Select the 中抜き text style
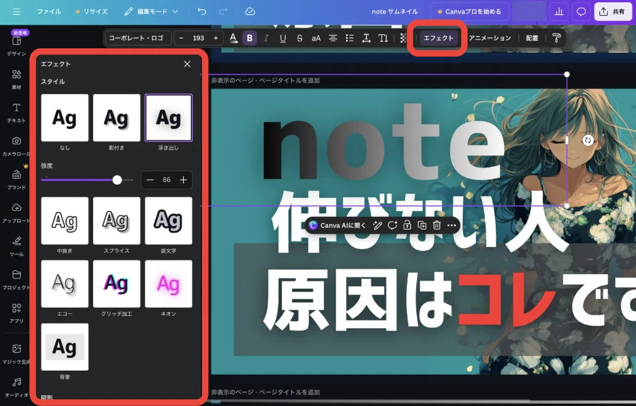Image resolution: width=636 pixels, height=406 pixels. (x=65, y=221)
